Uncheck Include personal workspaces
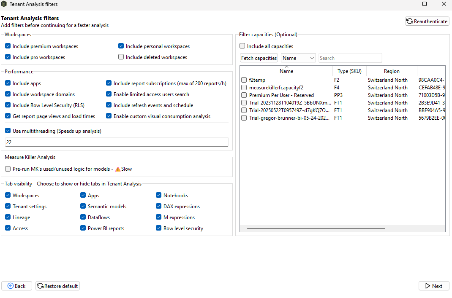452x298 pixels. [x=121, y=46]
